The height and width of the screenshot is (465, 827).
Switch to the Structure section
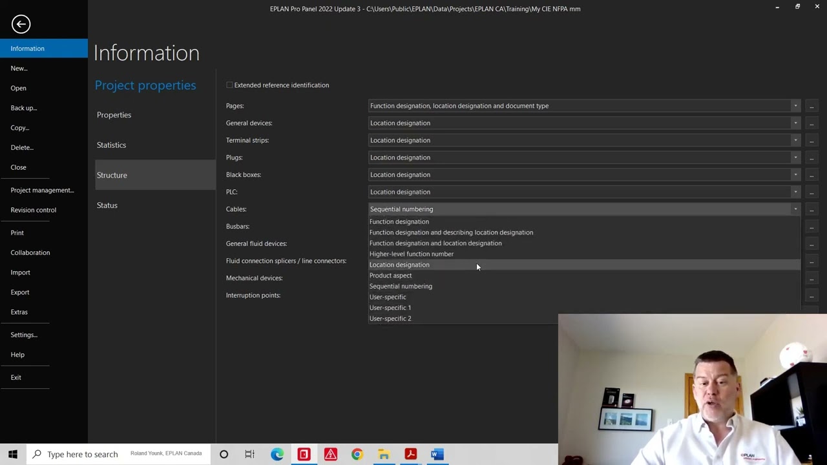point(155,175)
